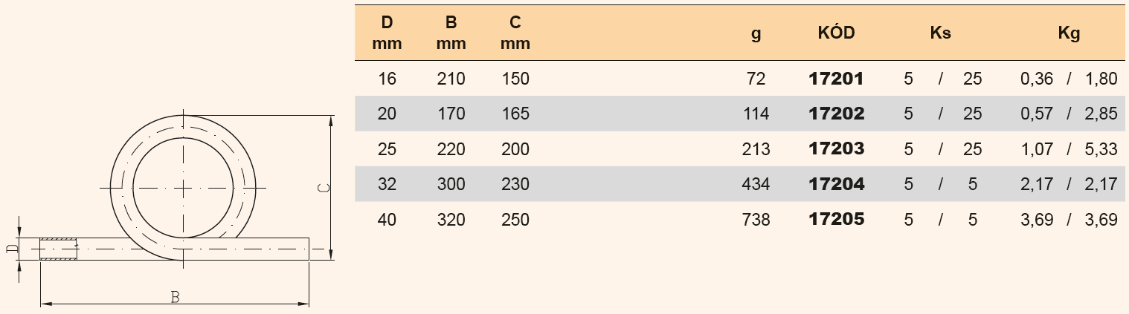Viewport: 1129px width, 314px height.
Task: Click the B mm column header
Action: tap(451, 33)
